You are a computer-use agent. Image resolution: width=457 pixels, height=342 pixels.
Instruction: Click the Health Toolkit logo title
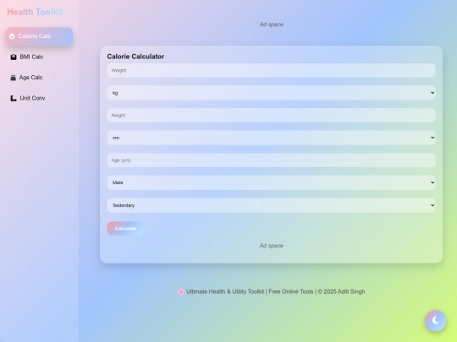36,12
